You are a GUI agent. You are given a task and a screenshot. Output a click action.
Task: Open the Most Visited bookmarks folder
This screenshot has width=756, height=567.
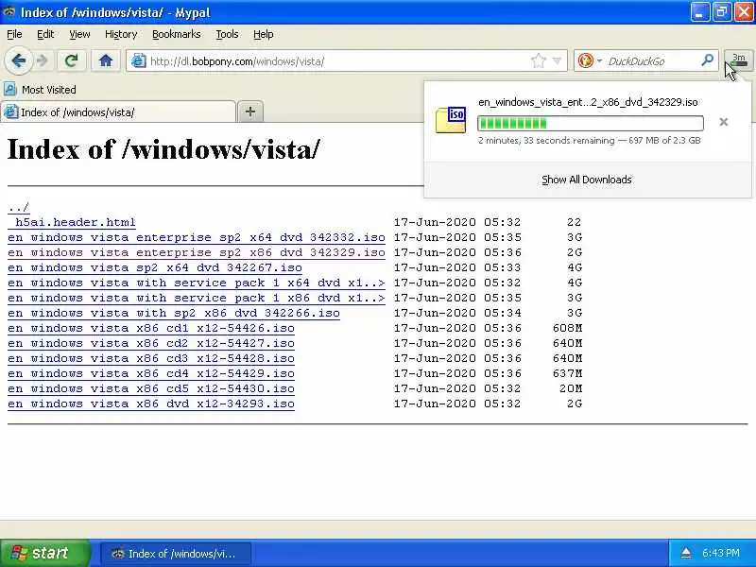[40, 90]
